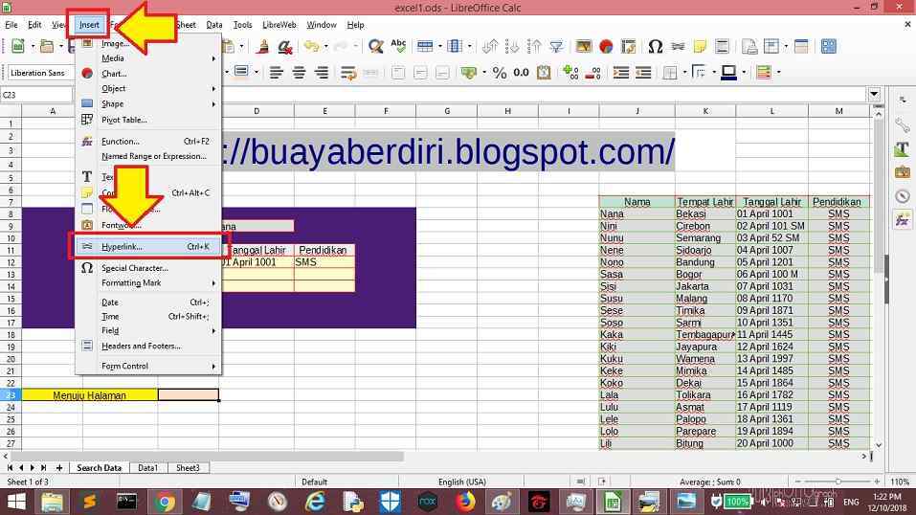The image size is (916, 515).
Task: Click the Insert Rows toolbar icon
Action: coord(425,46)
